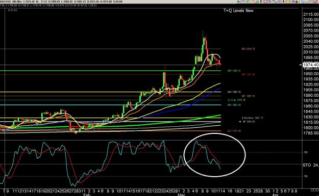Select the 2040.00 price axis label
Viewport: 319px width, 196px height.
(x=311, y=41)
